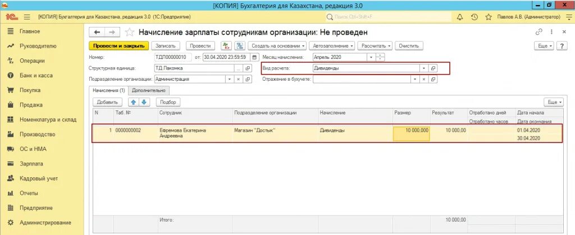The width and height of the screenshot is (575, 235).
Task: Open Подразделение организации dropdown arrow
Action: pos(230,79)
